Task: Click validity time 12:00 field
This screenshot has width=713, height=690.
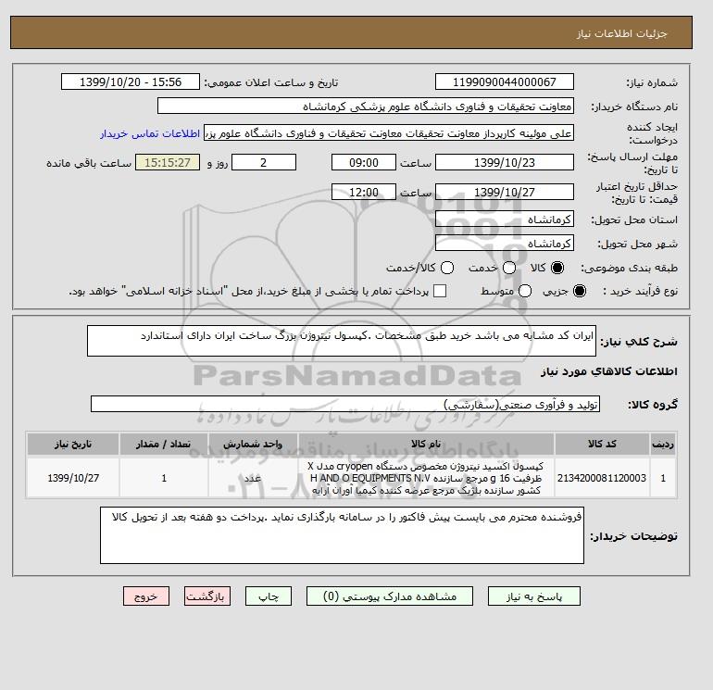Action: pyautogui.click(x=364, y=192)
